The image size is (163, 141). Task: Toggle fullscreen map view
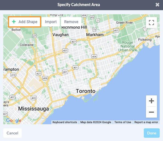(x=151, y=23)
